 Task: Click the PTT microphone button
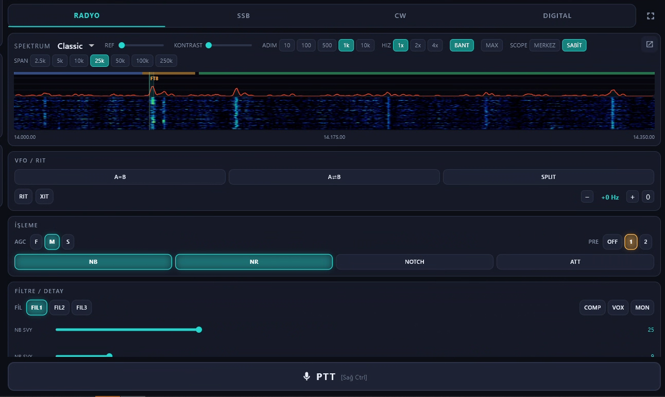tap(334, 377)
